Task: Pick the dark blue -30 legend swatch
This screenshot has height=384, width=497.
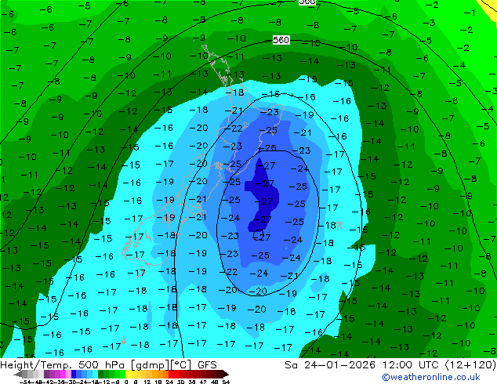Action: 74,375
